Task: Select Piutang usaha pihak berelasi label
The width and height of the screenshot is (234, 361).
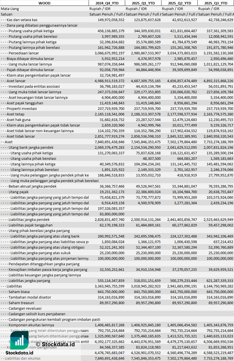Action: pos(33,36)
